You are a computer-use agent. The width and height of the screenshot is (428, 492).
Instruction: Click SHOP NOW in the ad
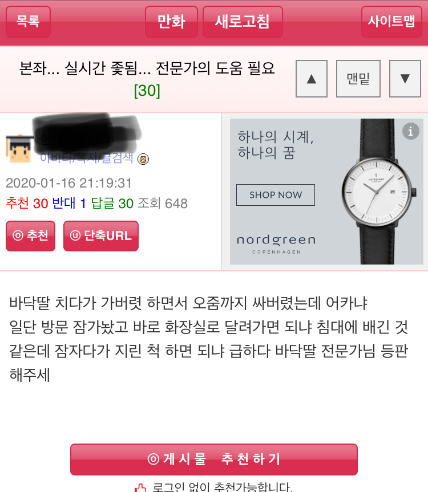276,195
